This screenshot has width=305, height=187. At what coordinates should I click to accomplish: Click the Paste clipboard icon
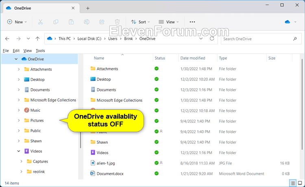point(71,22)
